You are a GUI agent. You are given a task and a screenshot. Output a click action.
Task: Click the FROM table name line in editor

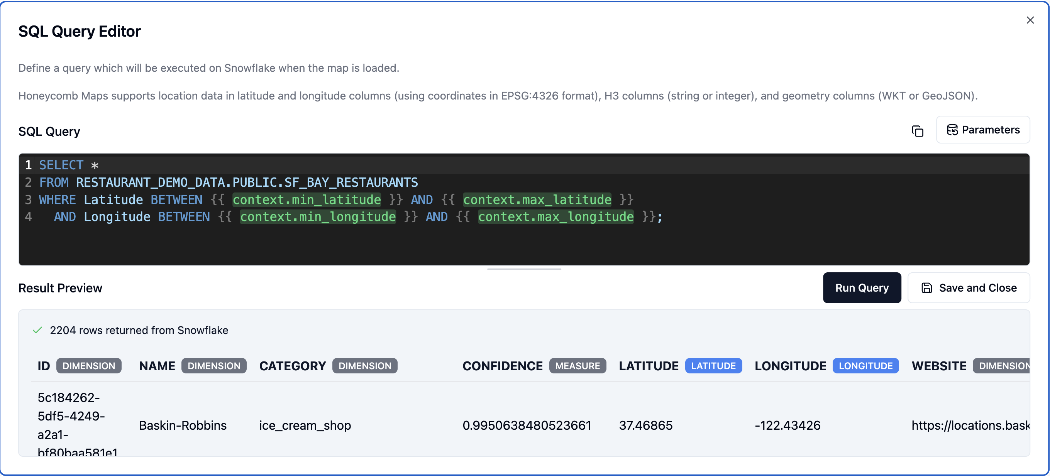click(247, 182)
